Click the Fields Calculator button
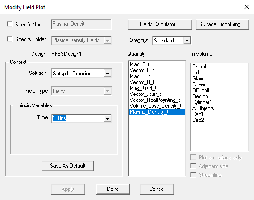This screenshot has width=254, height=200. click(160, 24)
